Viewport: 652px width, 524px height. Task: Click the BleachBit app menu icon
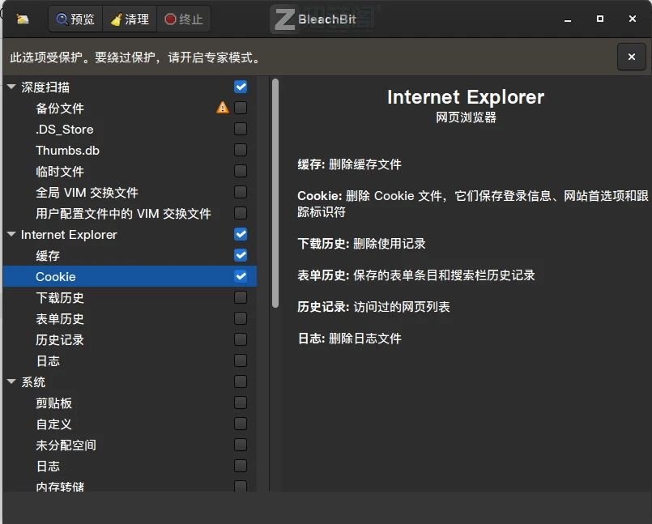click(23, 19)
